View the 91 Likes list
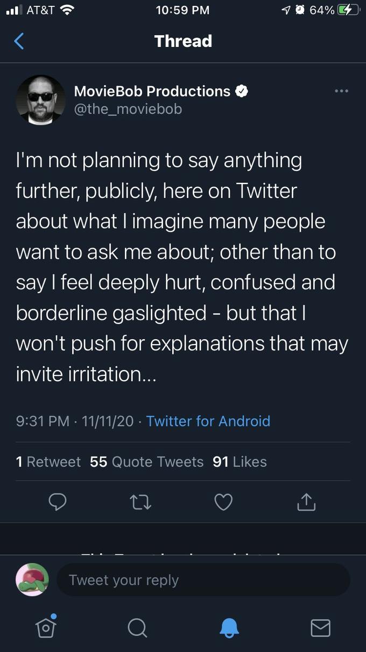Image resolution: width=366 pixels, height=652 pixels. 240,462
